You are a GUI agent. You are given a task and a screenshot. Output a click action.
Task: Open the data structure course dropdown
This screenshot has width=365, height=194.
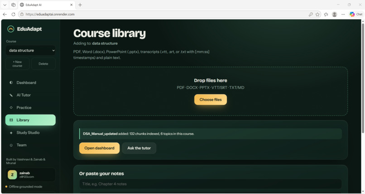point(30,50)
